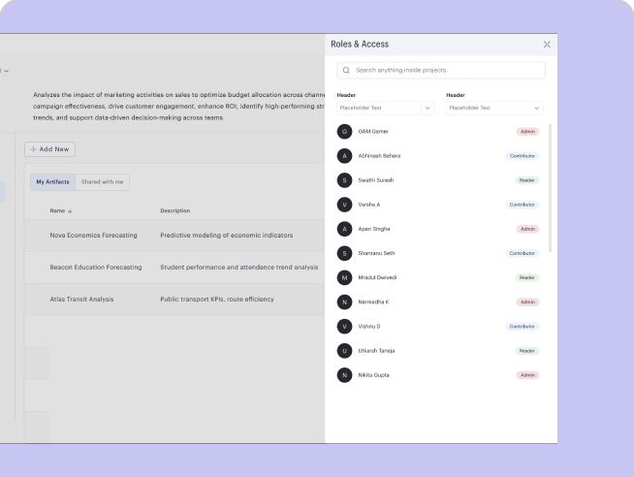Open the first Header placeholder dropdown
Viewport: 634px width, 477px height.
point(385,108)
